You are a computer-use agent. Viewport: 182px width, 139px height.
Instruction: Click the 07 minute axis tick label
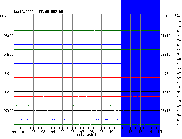coord(82,132)
